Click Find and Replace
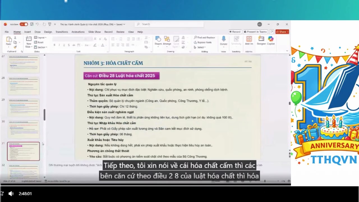The height and width of the screenshot is (202, 359). pyautogui.click(x=204, y=37)
